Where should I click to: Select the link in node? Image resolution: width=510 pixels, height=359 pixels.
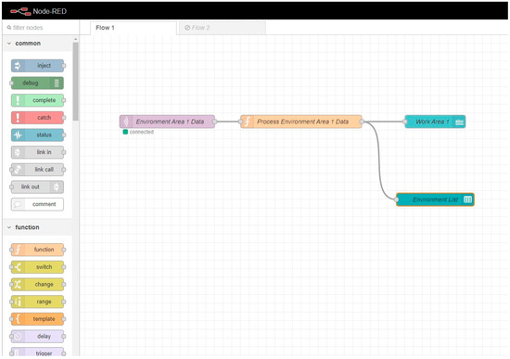coord(37,152)
